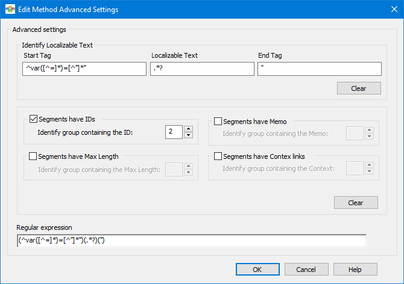Click the End Tag label

(x=270, y=55)
